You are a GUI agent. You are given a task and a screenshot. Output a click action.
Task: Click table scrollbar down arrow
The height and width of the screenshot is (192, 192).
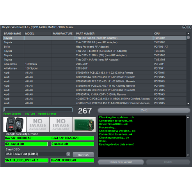click(x=188, y=104)
